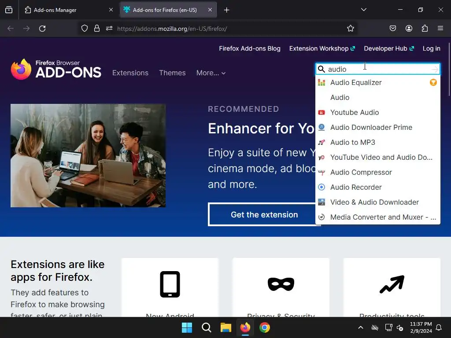Submit search with the arrow button
Viewport: 451px width, 338px height.
(x=435, y=69)
